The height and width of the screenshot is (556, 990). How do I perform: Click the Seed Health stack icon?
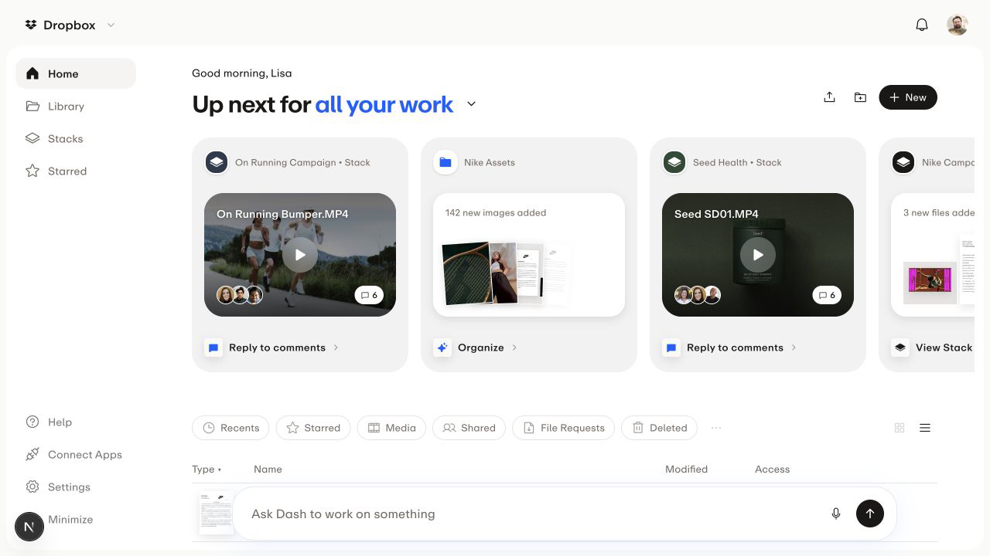[x=674, y=162]
